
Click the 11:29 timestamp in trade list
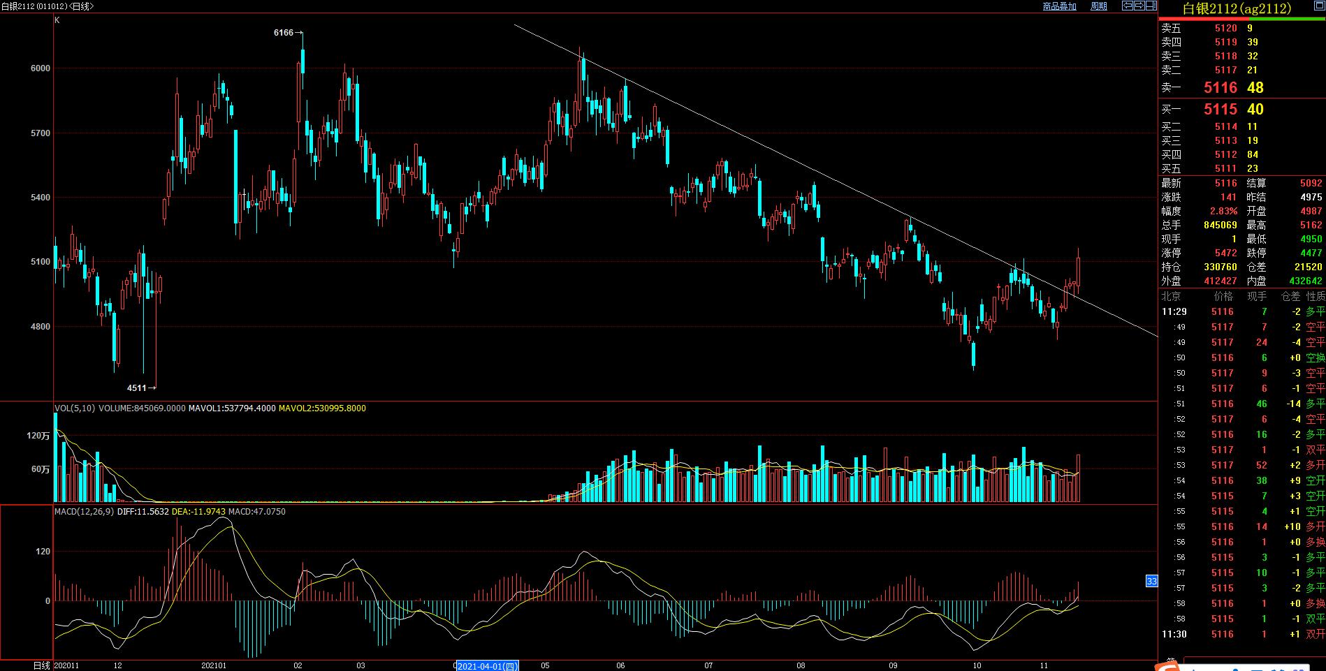coord(1174,311)
